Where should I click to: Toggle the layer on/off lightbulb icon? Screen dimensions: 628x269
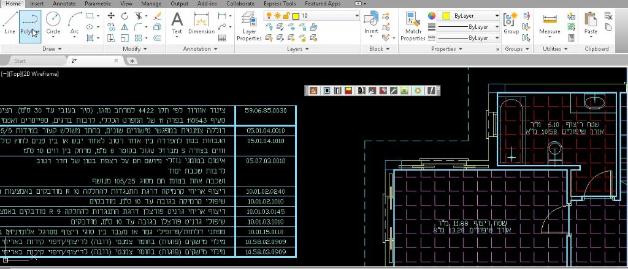pyautogui.click(x=269, y=15)
